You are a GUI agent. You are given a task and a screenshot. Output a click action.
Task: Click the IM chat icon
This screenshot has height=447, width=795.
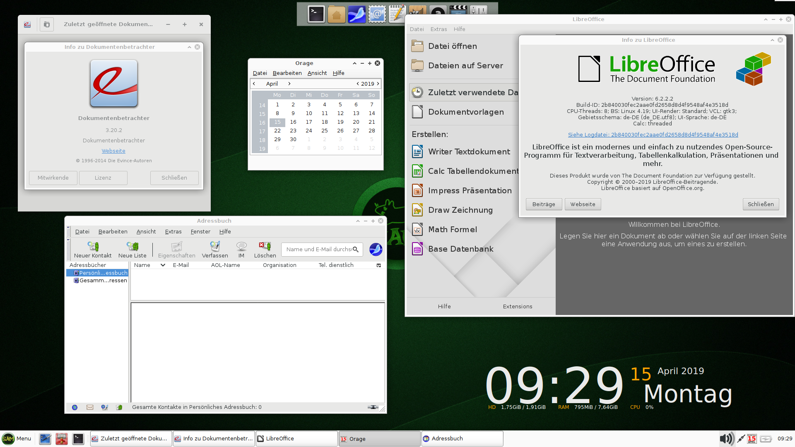[241, 247]
